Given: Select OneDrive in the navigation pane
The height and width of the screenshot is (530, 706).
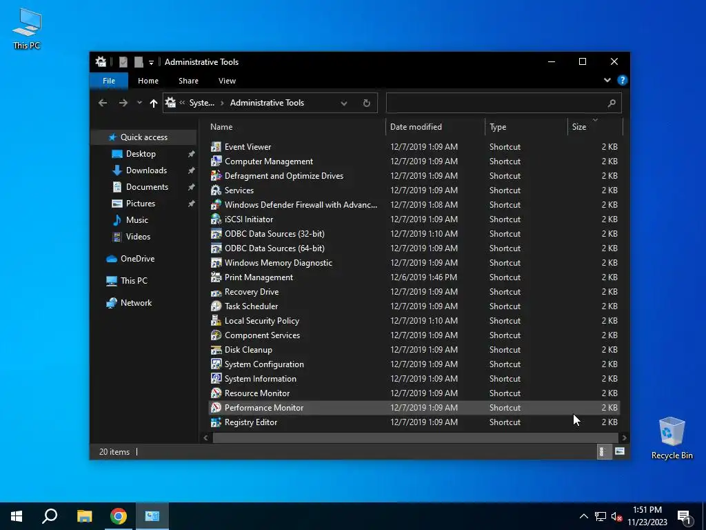Looking at the screenshot, I should pyautogui.click(x=137, y=259).
